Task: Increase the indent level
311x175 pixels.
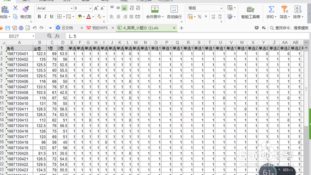Action: click(138, 8)
